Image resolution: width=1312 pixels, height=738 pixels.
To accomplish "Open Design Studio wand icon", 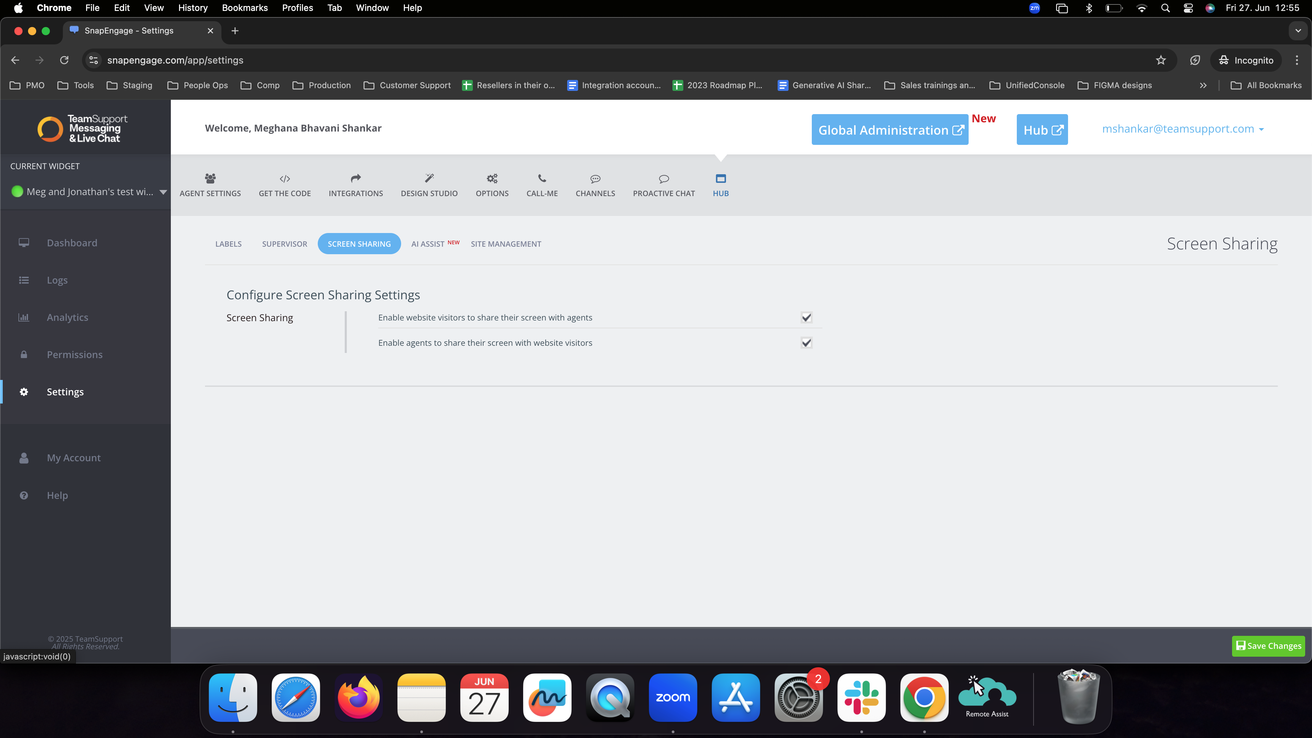I will [x=429, y=178].
